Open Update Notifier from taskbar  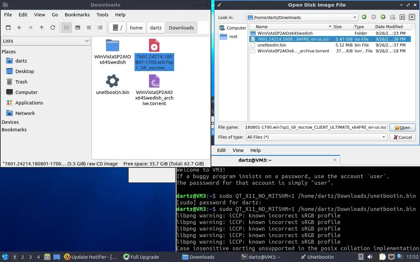[x=91, y=257]
